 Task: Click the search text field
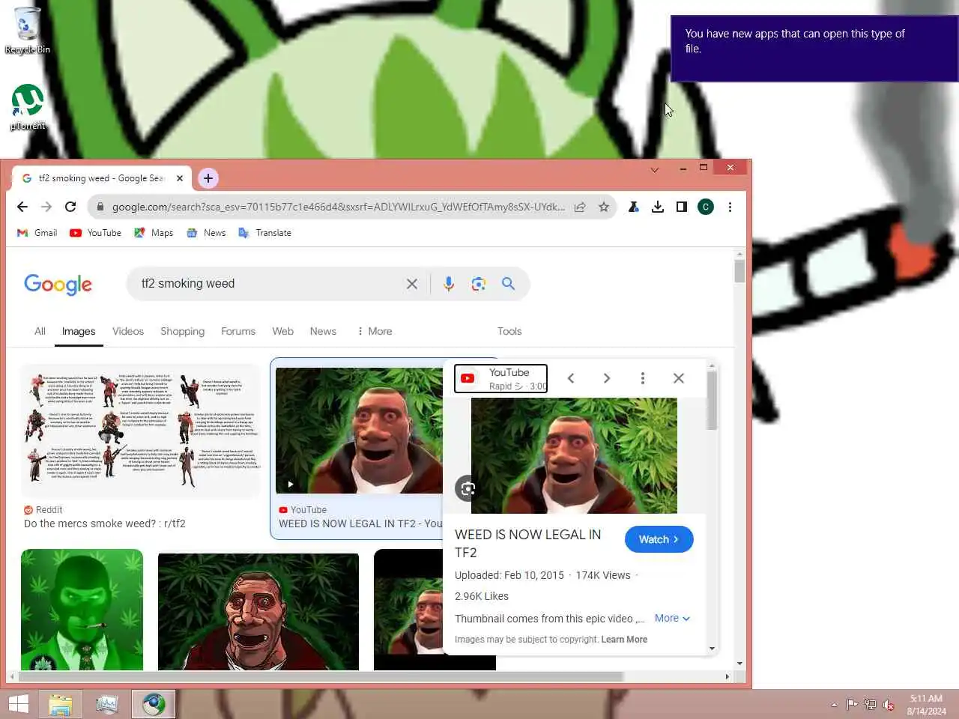tap(270, 284)
